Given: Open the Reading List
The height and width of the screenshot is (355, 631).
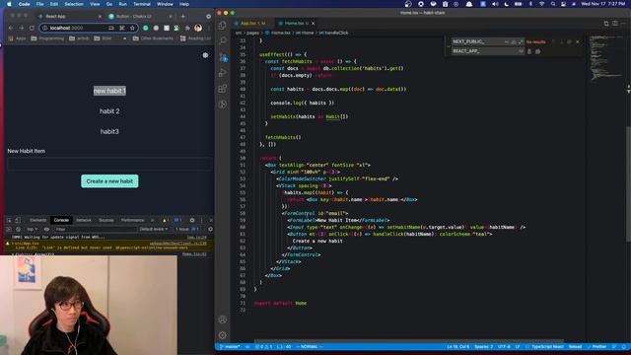Looking at the screenshot, I should click(195, 38).
